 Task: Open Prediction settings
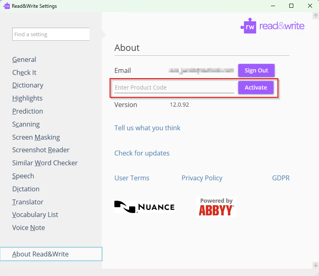(x=27, y=111)
